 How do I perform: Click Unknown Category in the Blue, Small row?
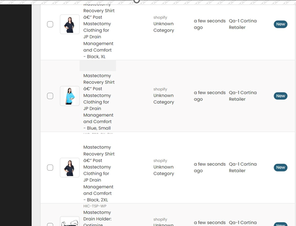tap(164, 99)
